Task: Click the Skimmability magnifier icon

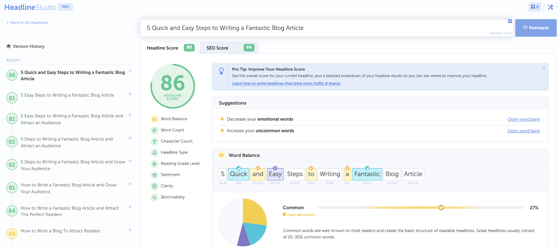Action: (x=154, y=197)
